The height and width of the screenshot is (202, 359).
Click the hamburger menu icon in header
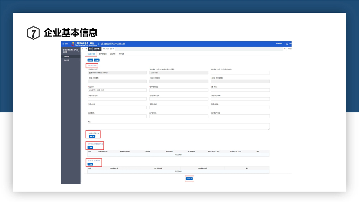coord(63,44)
